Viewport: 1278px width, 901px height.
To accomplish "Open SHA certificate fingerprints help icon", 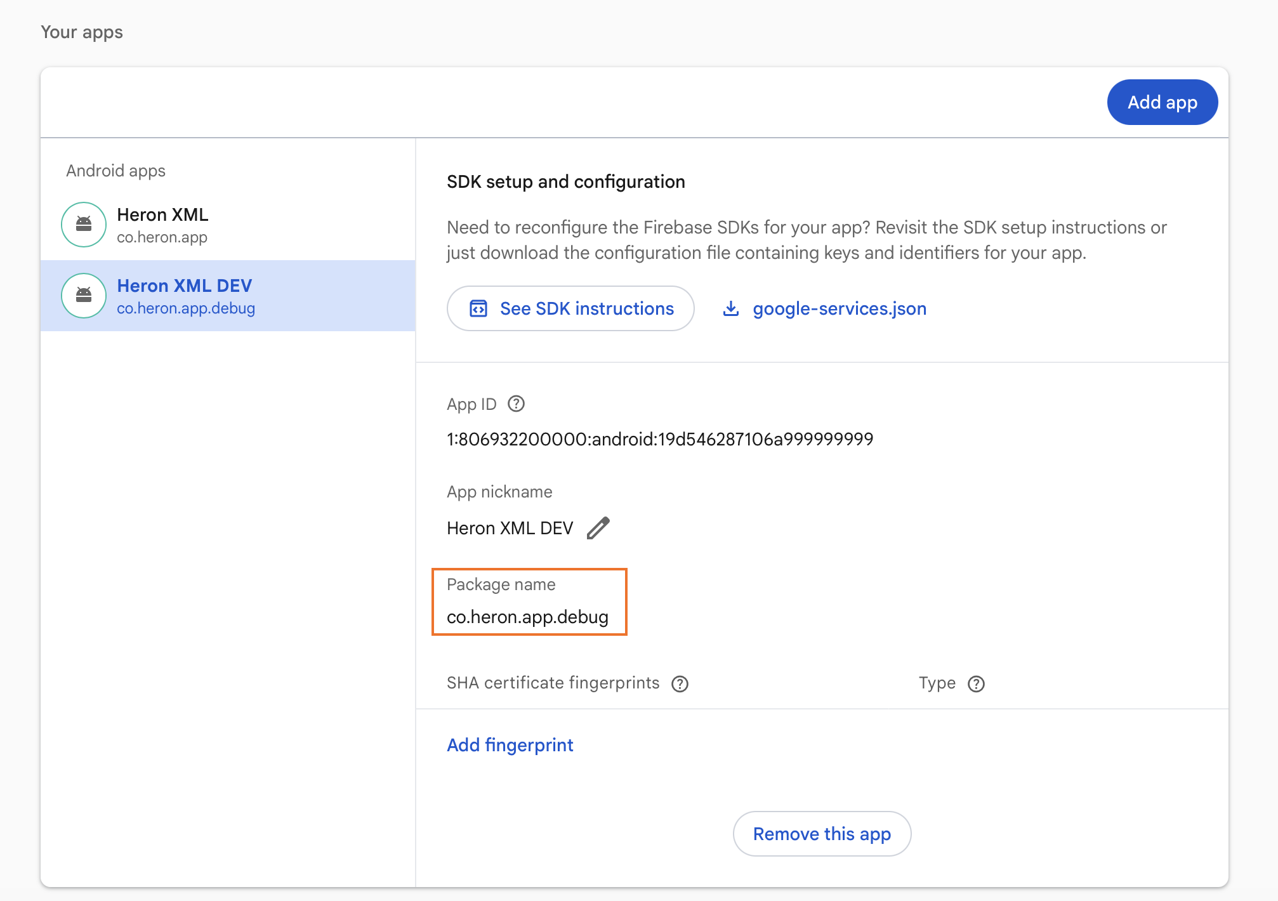I will click(x=680, y=683).
